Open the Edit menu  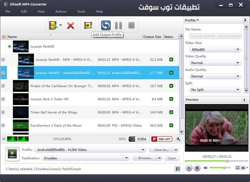(x=24, y=11)
